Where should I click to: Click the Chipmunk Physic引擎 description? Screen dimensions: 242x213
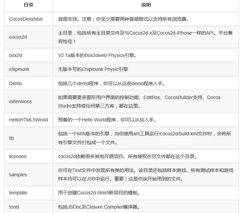pyautogui.click(x=93, y=69)
